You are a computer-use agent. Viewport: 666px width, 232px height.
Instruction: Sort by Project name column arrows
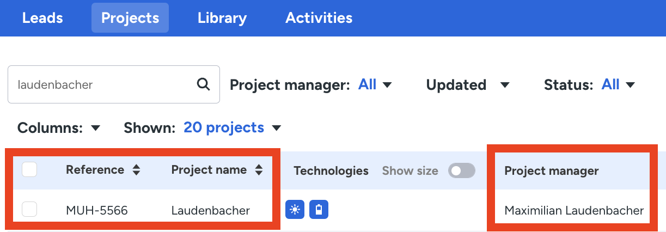click(259, 170)
